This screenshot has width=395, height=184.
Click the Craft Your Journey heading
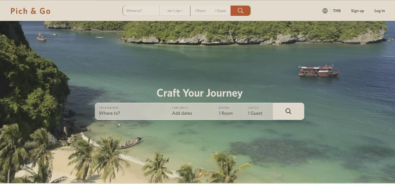coord(199,93)
